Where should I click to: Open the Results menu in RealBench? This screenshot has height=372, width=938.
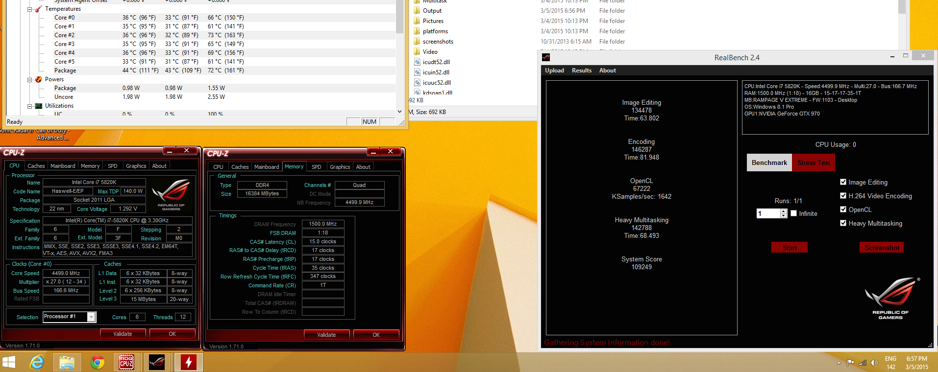[x=582, y=70]
